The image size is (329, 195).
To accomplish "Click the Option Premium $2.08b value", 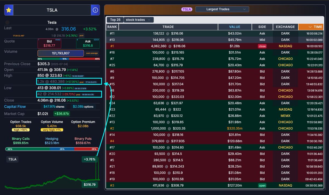I will tap(83, 126).
